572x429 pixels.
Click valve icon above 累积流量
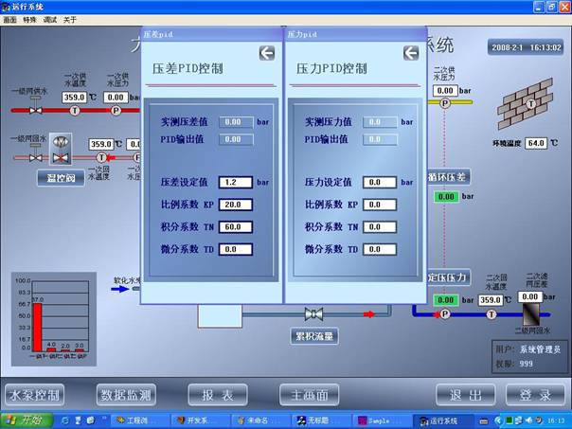click(x=314, y=313)
